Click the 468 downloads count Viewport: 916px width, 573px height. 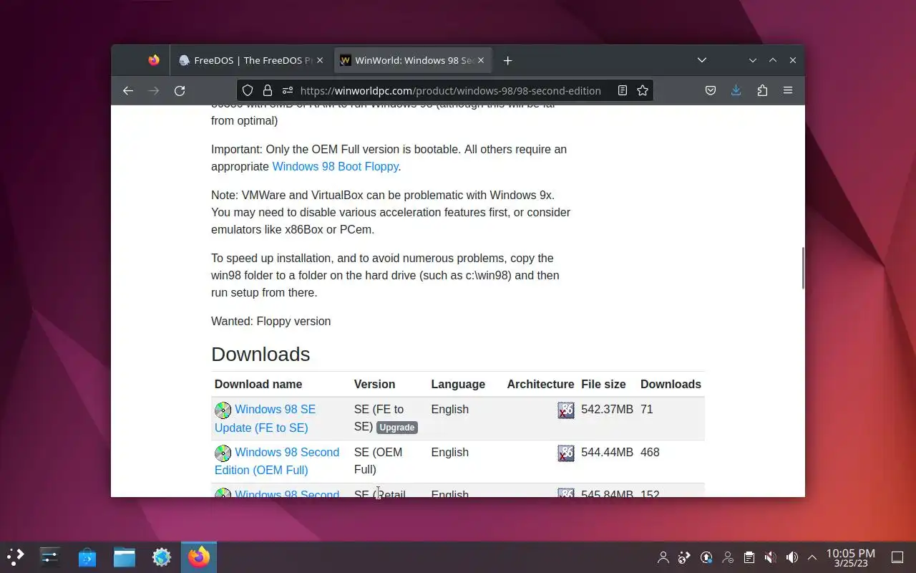650,452
